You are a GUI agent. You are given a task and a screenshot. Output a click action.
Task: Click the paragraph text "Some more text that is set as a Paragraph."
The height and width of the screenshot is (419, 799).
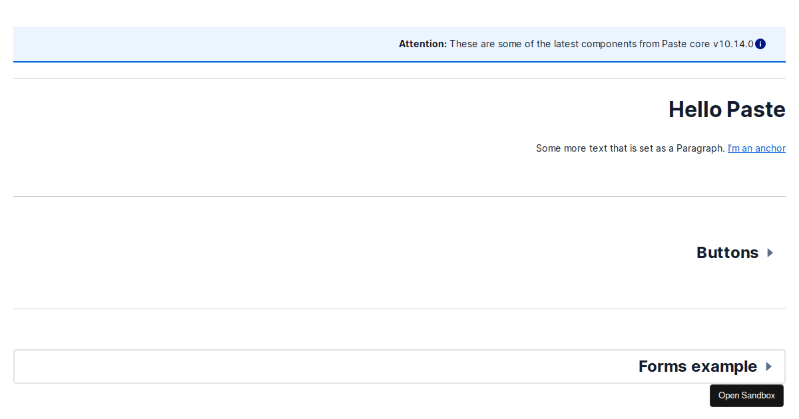631,148
